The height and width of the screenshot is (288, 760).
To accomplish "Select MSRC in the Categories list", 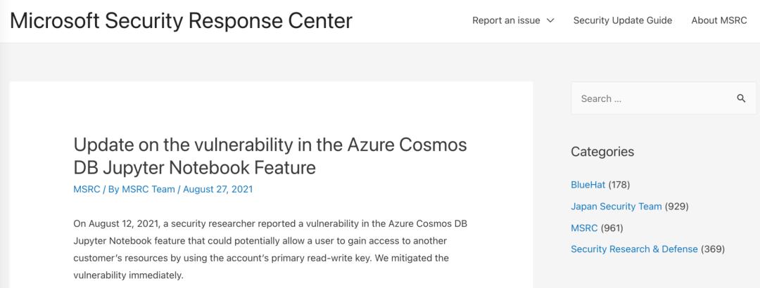I will tap(584, 228).
